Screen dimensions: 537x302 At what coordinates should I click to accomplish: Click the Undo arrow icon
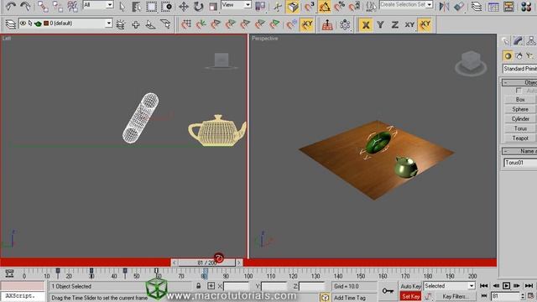(10, 6)
